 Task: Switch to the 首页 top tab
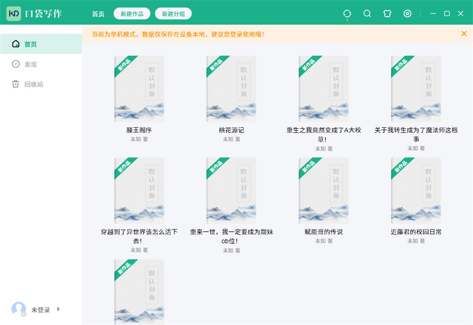[x=98, y=14]
